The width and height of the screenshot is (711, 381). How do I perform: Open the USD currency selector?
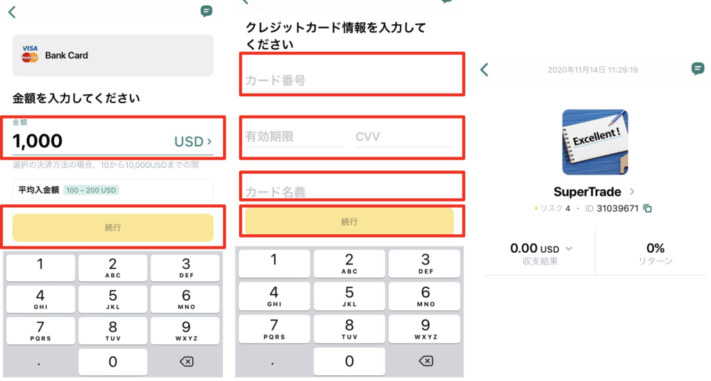tap(193, 141)
